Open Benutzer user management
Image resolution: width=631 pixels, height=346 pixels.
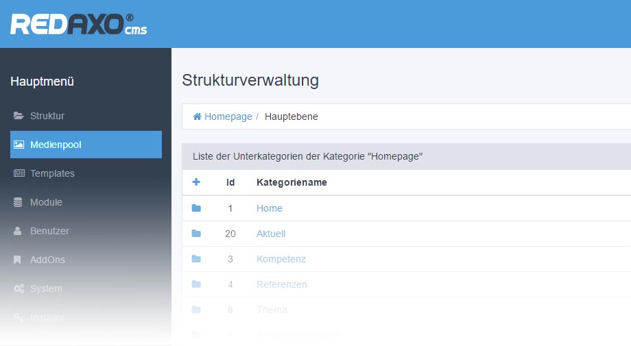[x=49, y=231]
